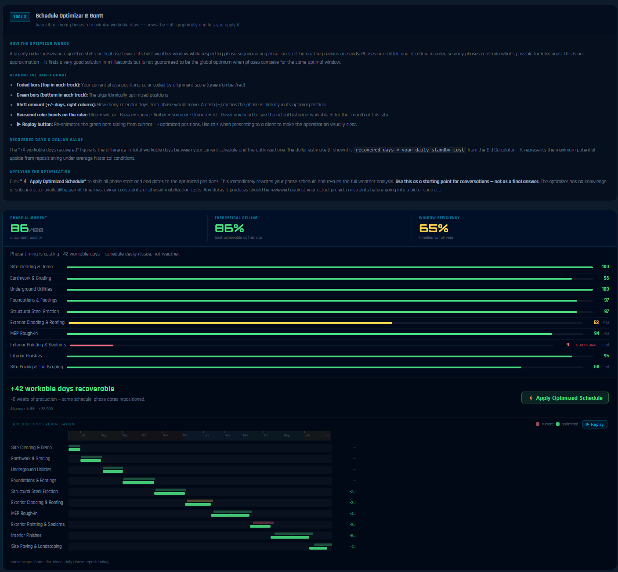This screenshot has width=618, height=572.
Task: Click the MEP Rough-In alignment score bar
Action: 309,334
